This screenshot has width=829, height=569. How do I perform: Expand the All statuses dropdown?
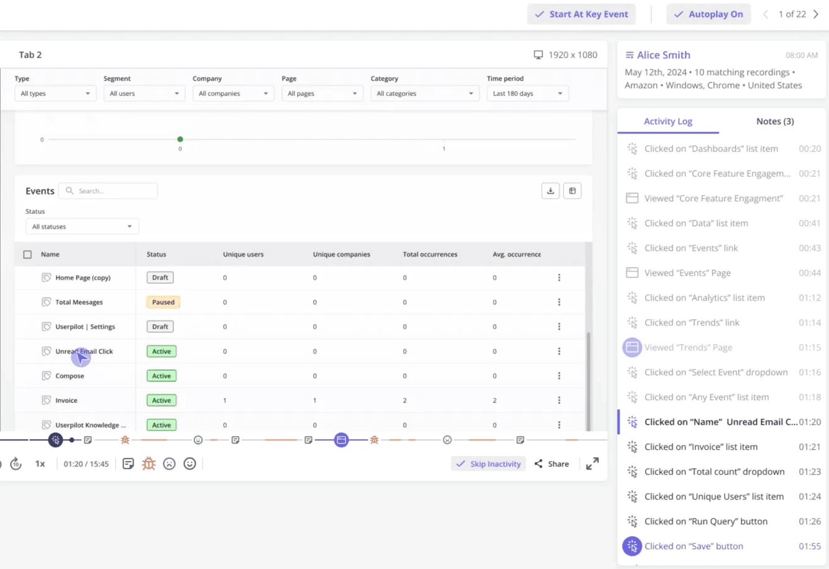(81, 226)
